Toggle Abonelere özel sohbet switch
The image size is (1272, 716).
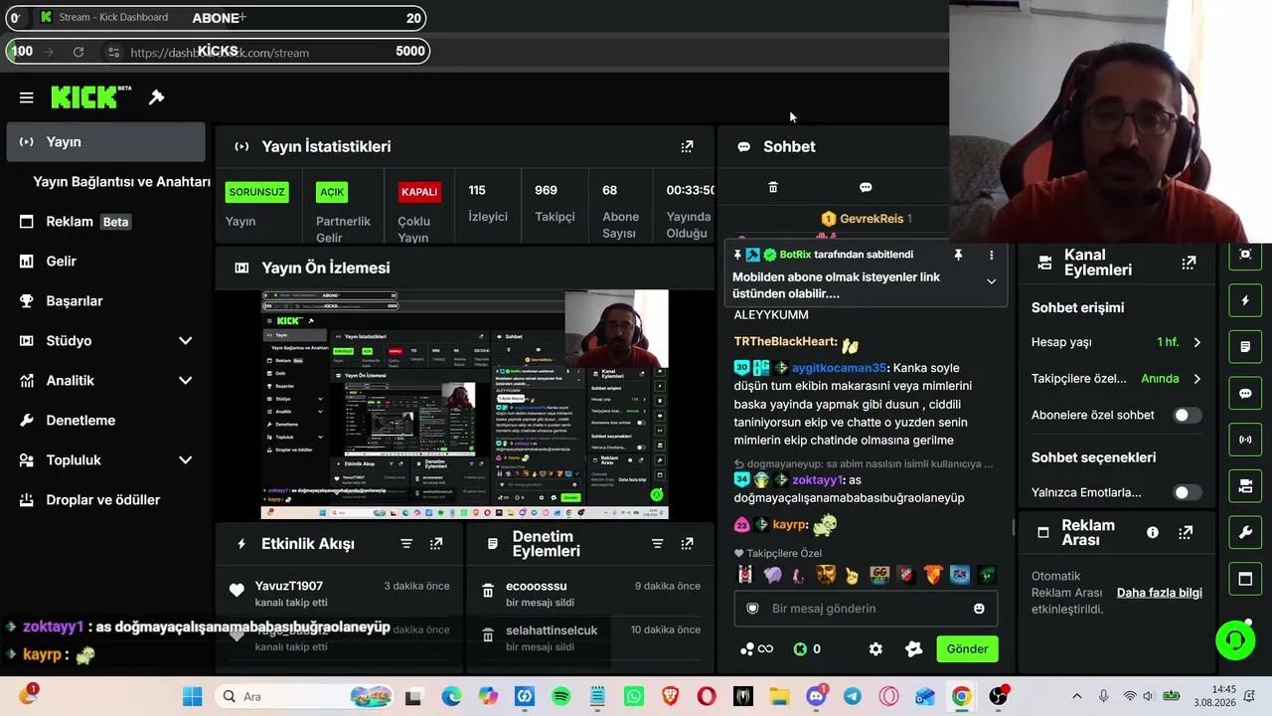tap(1188, 415)
